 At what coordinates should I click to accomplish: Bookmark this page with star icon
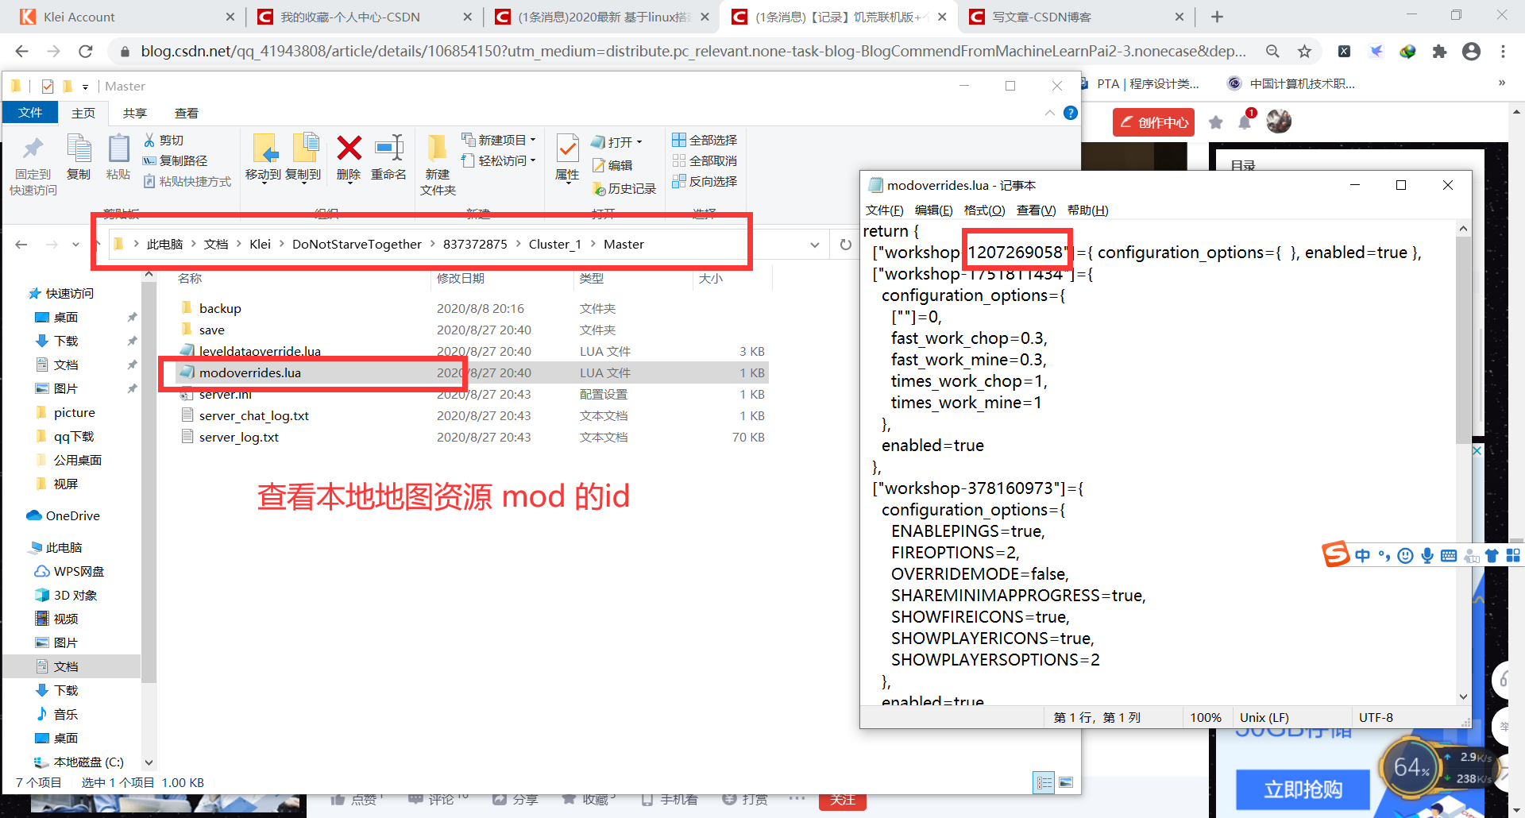click(x=1304, y=52)
